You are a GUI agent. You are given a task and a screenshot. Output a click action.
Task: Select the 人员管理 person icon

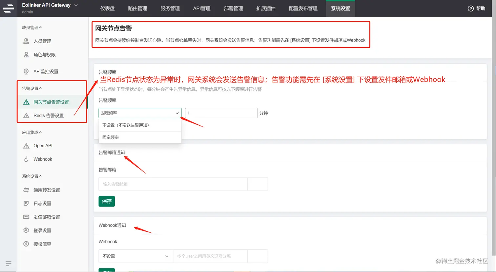point(26,41)
